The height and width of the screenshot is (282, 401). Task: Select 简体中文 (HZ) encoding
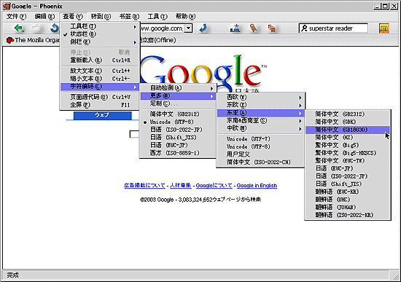click(x=348, y=137)
